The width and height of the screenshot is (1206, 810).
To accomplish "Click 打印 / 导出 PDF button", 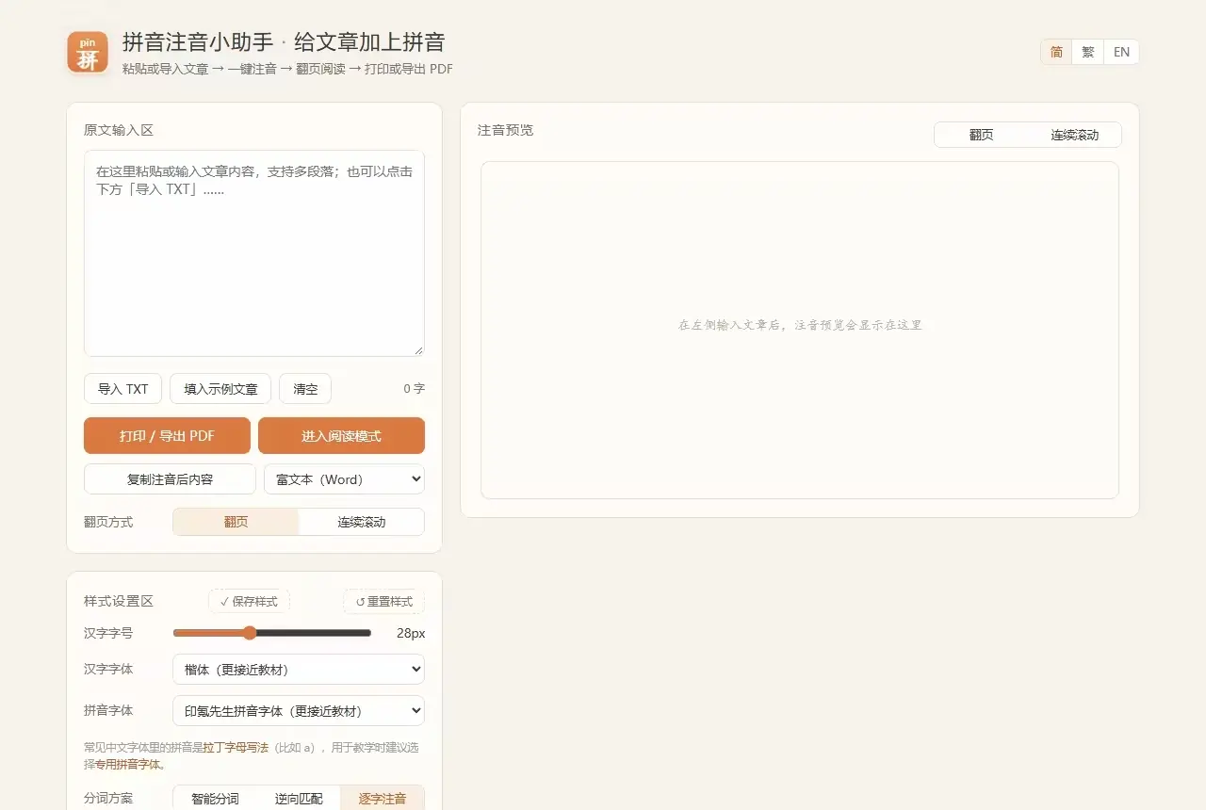I will coord(167,436).
